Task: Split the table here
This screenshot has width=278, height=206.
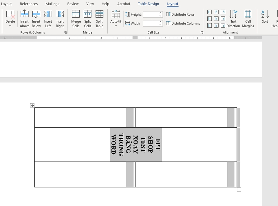Action: point(99,19)
